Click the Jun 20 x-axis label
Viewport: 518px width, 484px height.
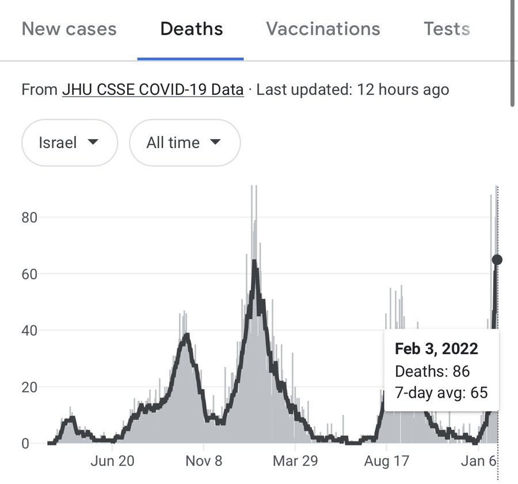click(x=113, y=461)
